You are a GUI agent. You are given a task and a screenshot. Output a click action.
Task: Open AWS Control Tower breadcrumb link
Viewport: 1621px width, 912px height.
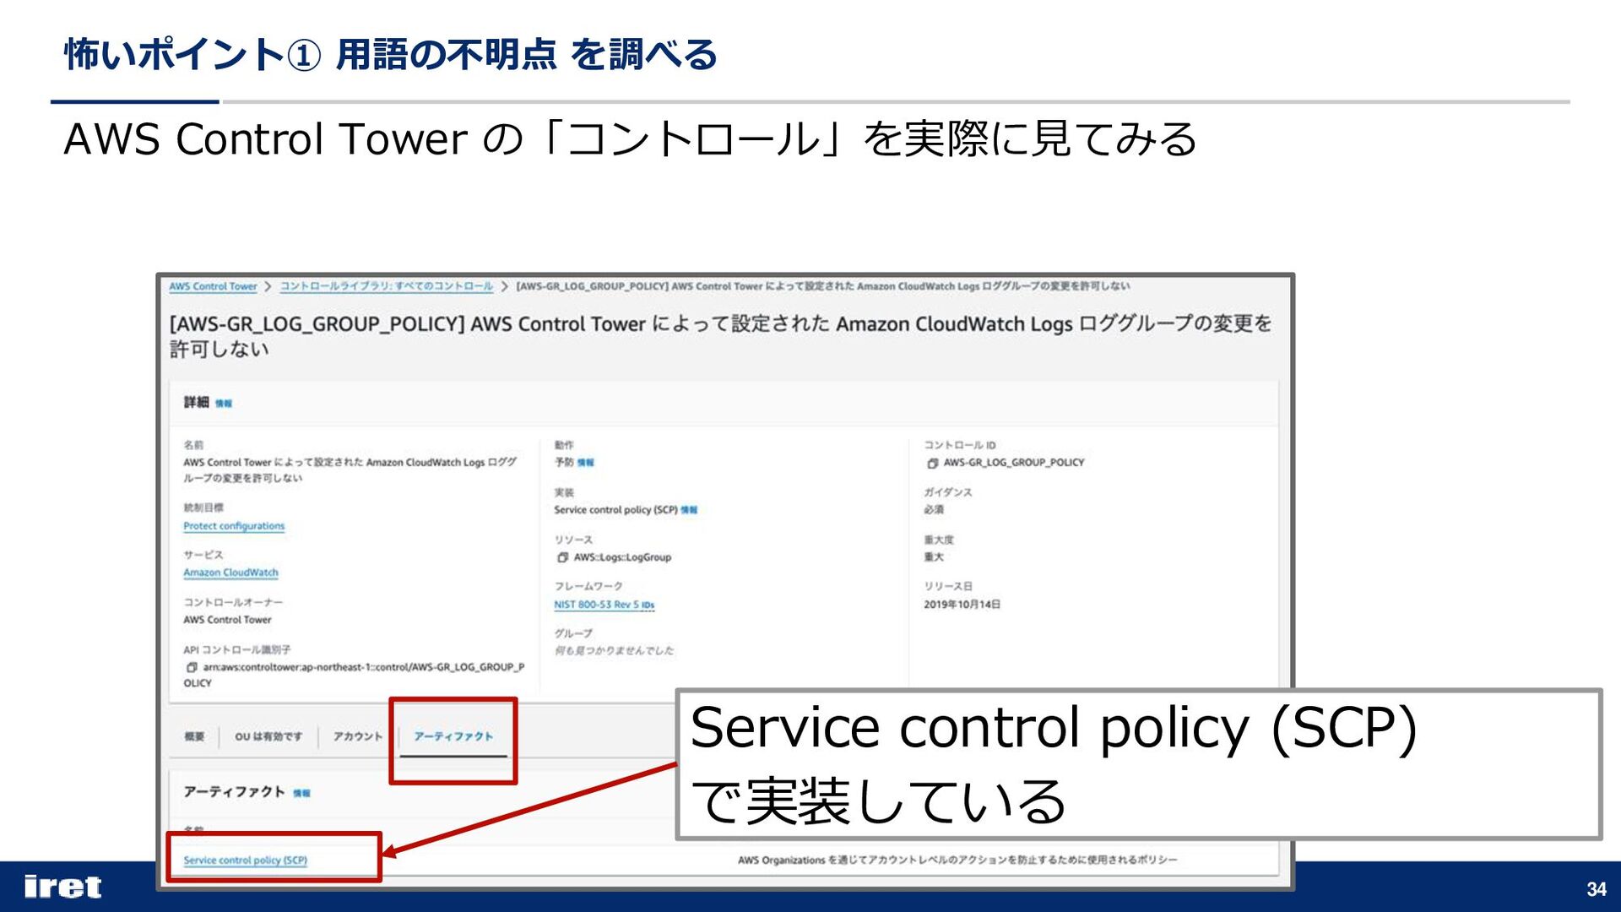213,286
